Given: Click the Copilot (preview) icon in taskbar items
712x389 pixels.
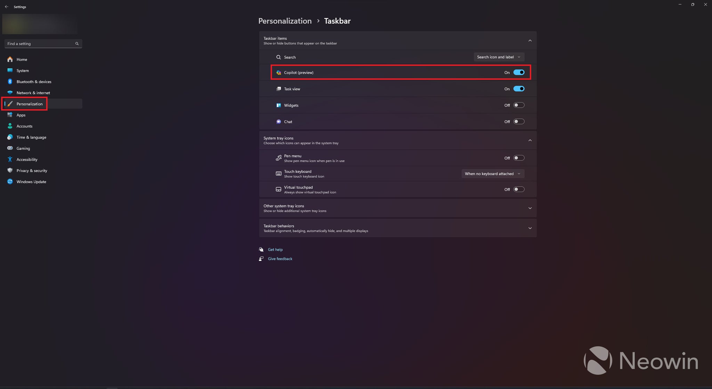Looking at the screenshot, I should (278, 72).
